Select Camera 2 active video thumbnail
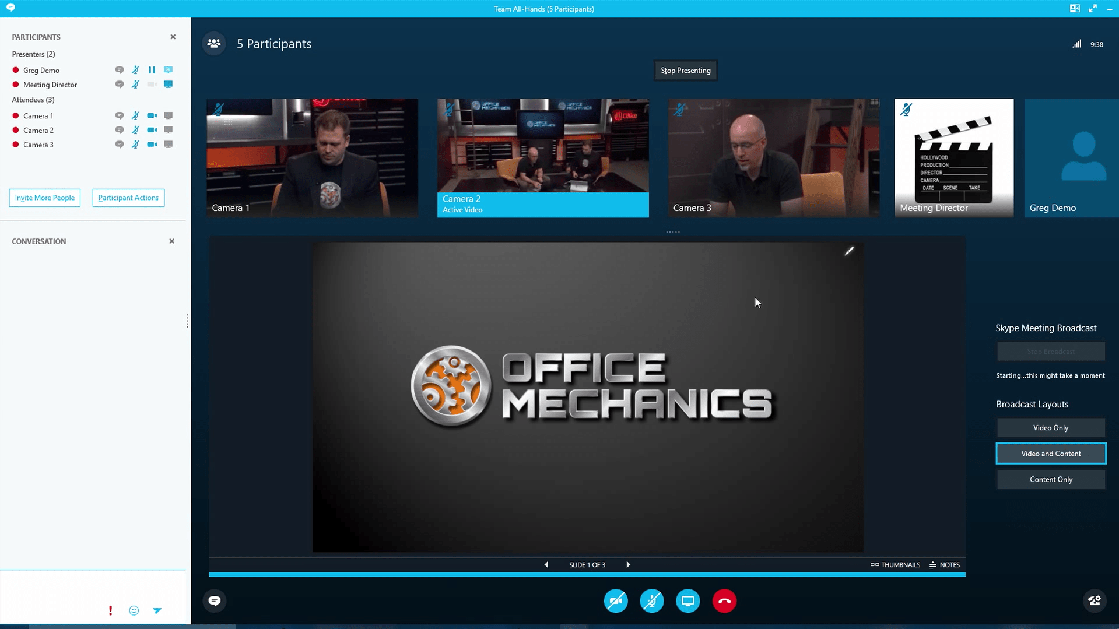Image resolution: width=1119 pixels, height=629 pixels. pyautogui.click(x=543, y=158)
